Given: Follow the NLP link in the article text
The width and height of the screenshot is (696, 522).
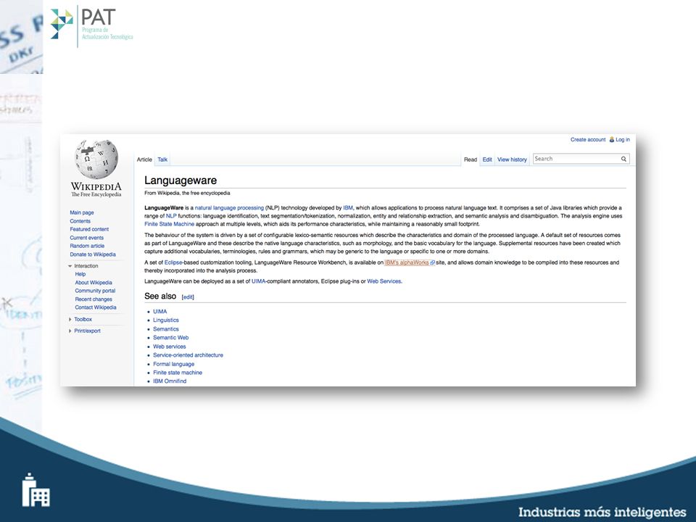Looking at the screenshot, I should click(x=171, y=216).
